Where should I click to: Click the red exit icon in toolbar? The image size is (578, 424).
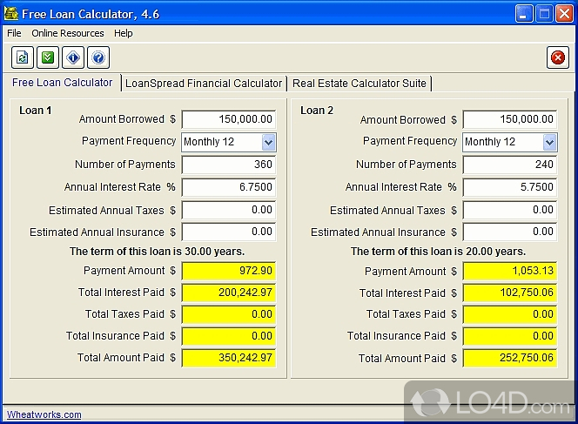[557, 58]
